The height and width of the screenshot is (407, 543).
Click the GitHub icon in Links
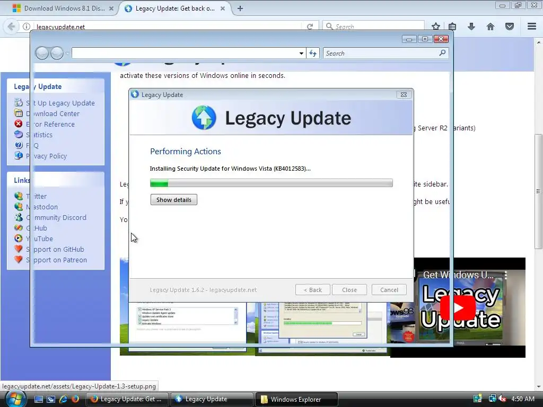coord(19,228)
